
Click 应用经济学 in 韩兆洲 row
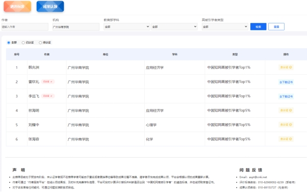(155, 68)
